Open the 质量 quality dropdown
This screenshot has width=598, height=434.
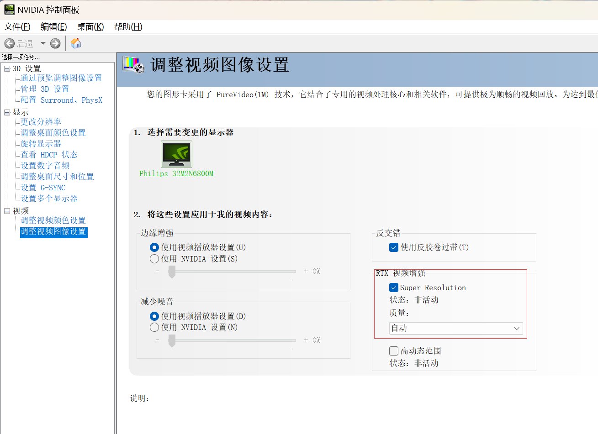[455, 328]
